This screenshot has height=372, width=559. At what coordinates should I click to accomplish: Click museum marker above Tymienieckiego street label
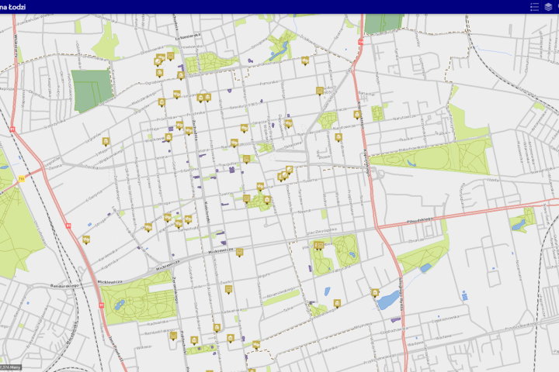tap(337, 303)
